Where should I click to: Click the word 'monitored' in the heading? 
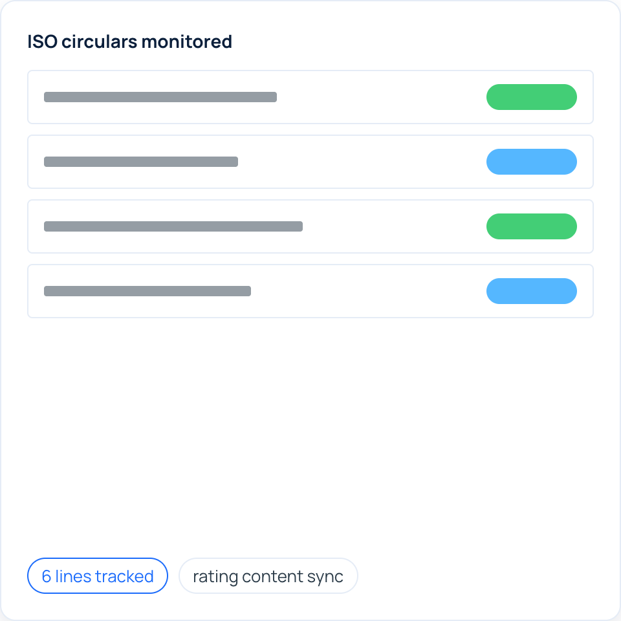(186, 41)
